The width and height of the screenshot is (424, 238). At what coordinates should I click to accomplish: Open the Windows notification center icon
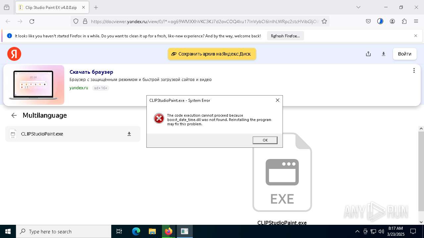413,231
